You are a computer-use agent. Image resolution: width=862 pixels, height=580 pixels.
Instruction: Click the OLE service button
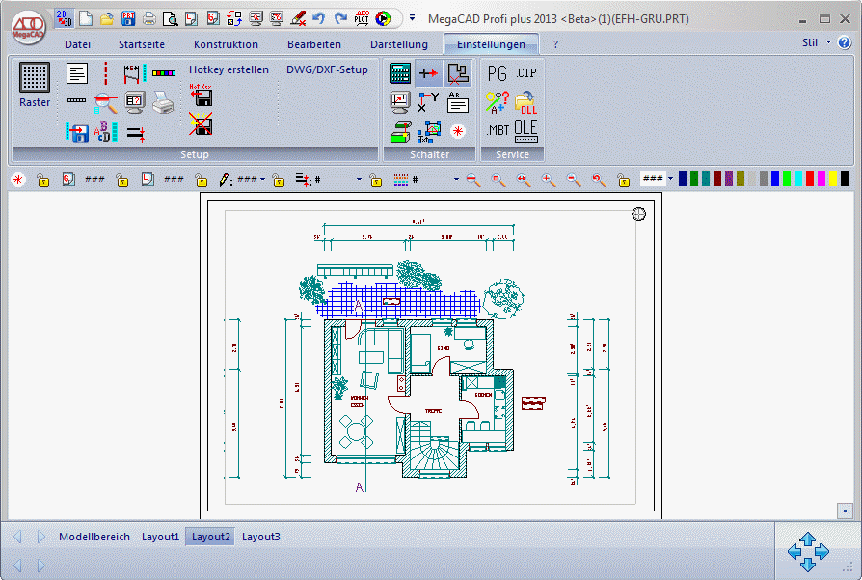(525, 131)
